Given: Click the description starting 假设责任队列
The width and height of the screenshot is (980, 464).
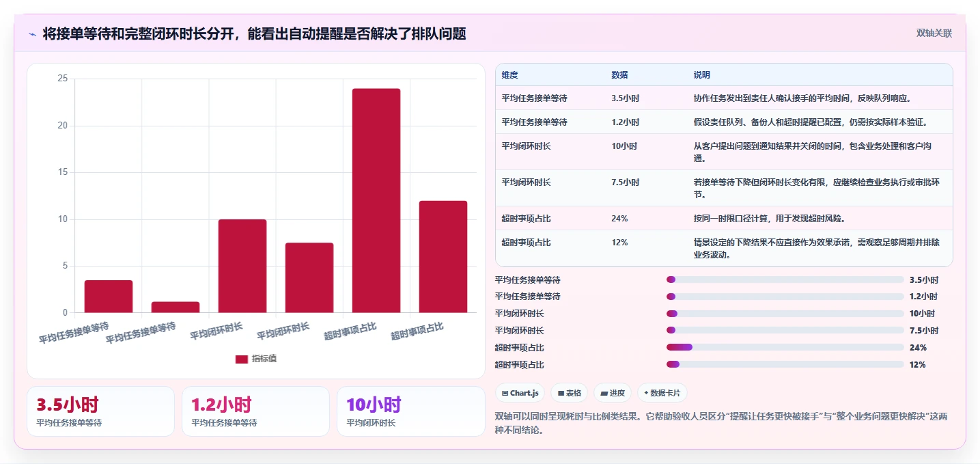Looking at the screenshot, I should [x=811, y=122].
